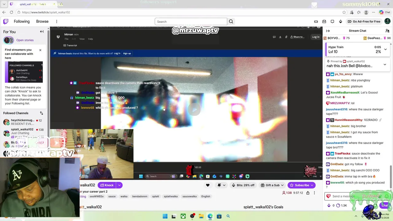
Task: Click the splattwalka stream tag
Action: [171, 196]
